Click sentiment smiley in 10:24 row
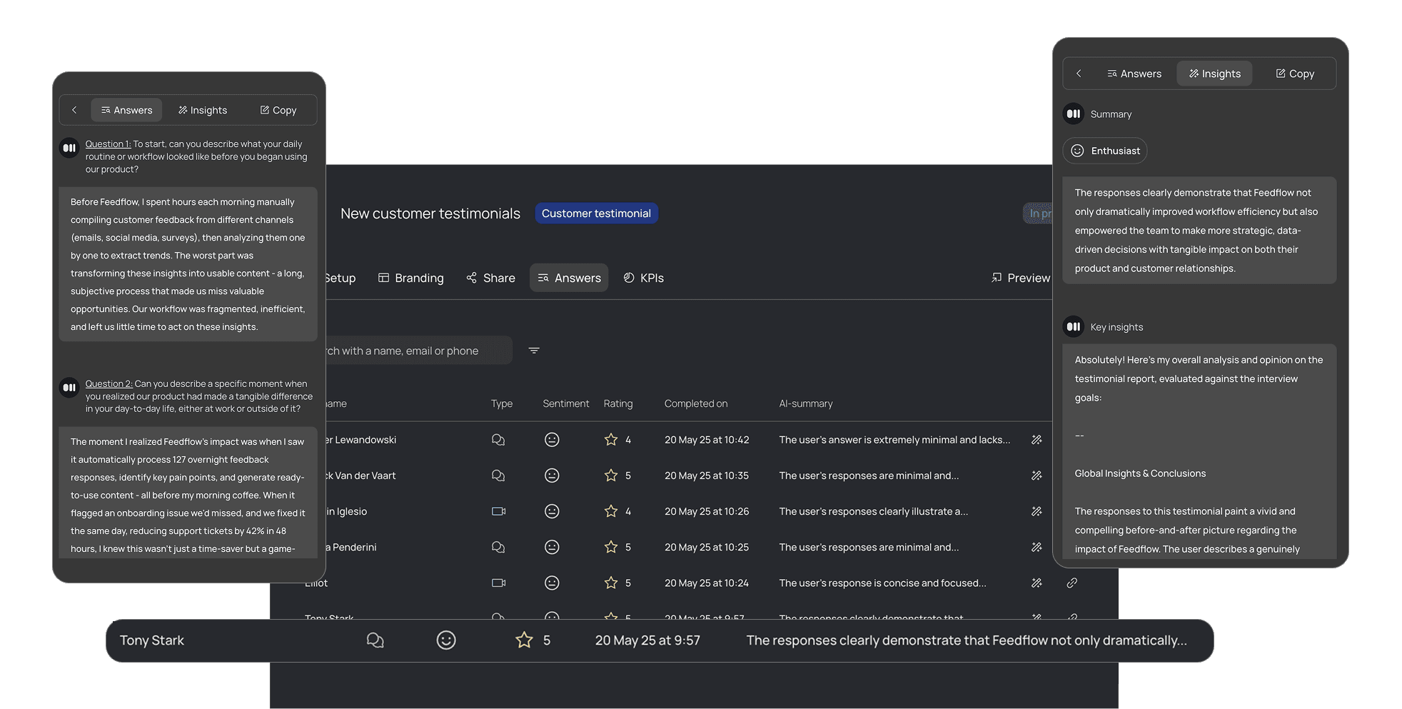 click(x=552, y=583)
